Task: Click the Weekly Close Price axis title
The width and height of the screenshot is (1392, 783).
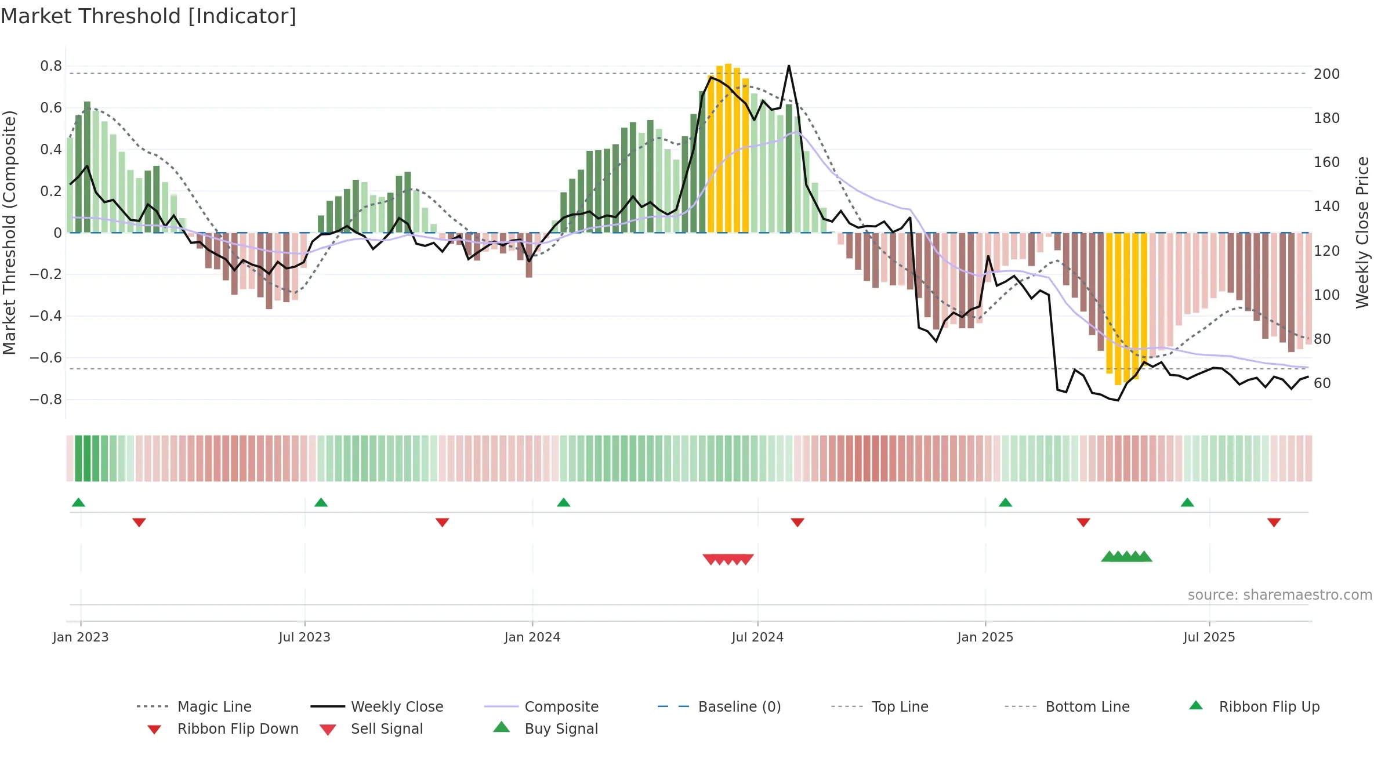Action: tap(1362, 233)
